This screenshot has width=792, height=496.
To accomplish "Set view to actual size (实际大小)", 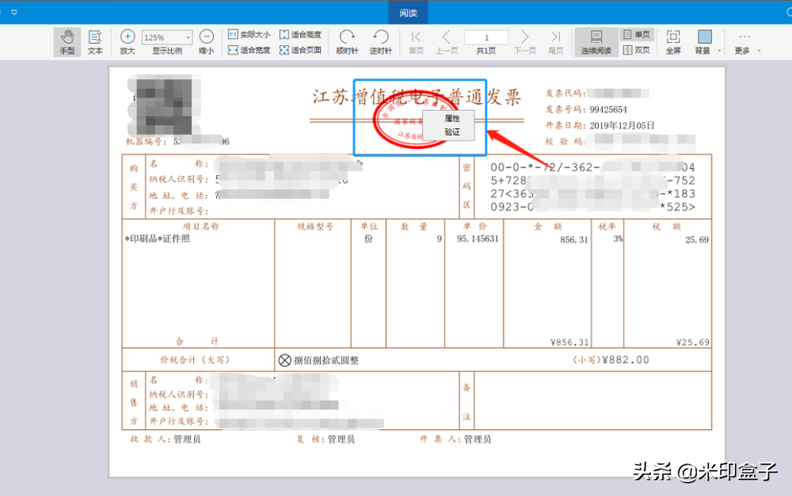I will point(249,34).
